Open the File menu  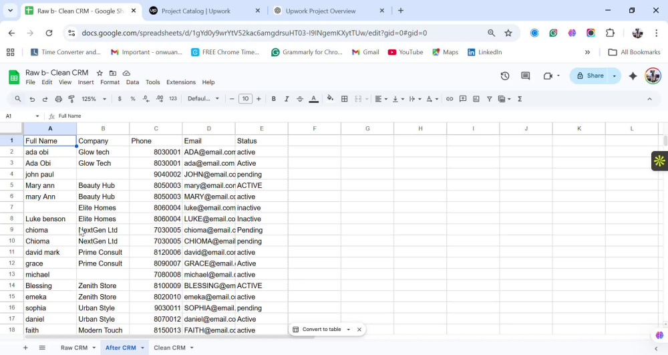[x=30, y=82]
